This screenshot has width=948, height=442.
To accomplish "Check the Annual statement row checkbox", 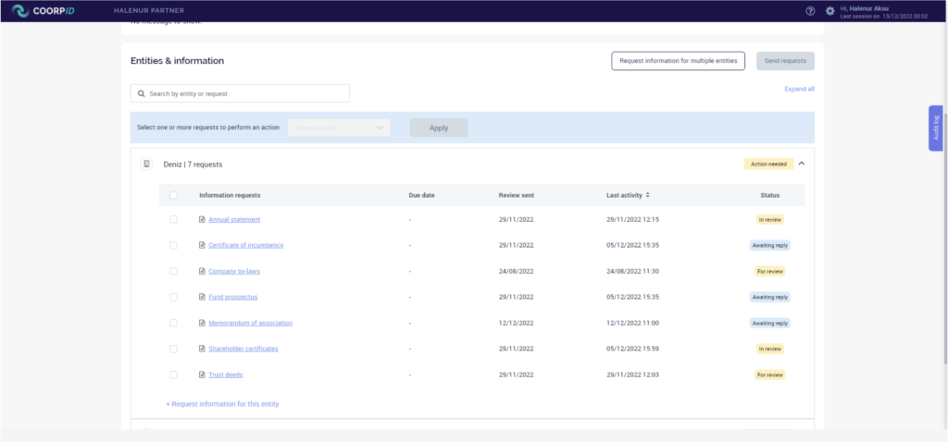I will (173, 220).
